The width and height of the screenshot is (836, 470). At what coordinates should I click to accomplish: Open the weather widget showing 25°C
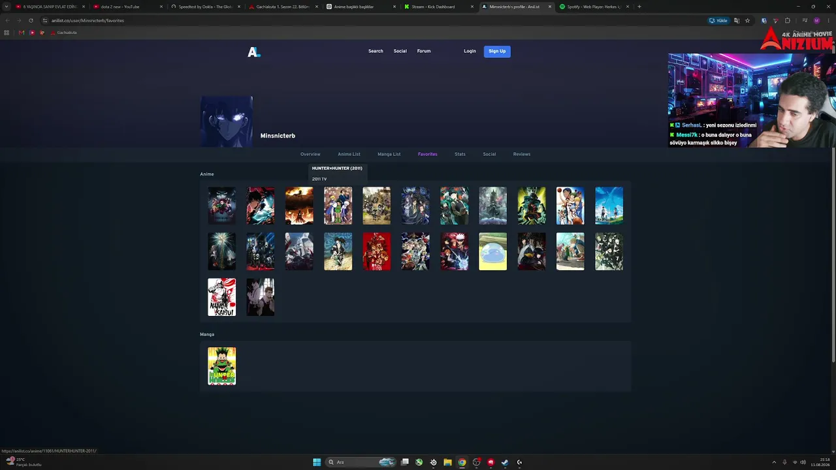(24, 462)
